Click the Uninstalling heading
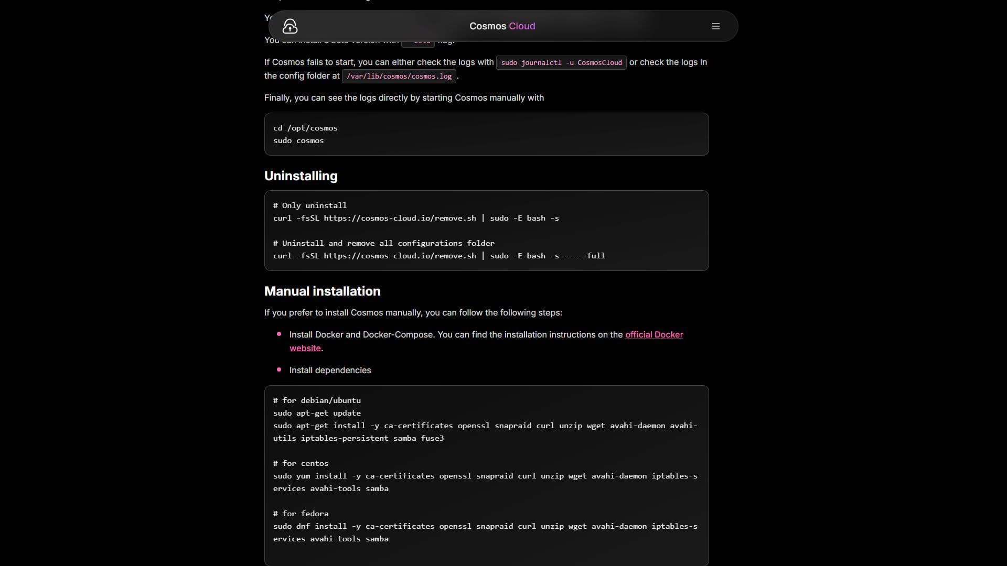Screen dimensions: 1007x566 coord(301,176)
